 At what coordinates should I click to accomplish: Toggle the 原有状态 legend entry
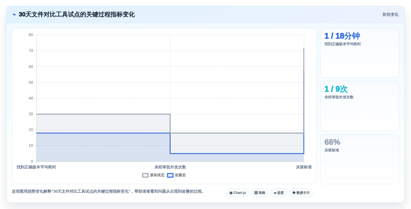point(153,175)
